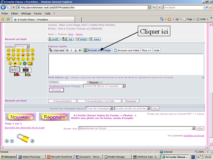The height and width of the screenshot is (160, 213).
Task: Click 'Prévisualisation normale' button
Action: pos(99,101)
